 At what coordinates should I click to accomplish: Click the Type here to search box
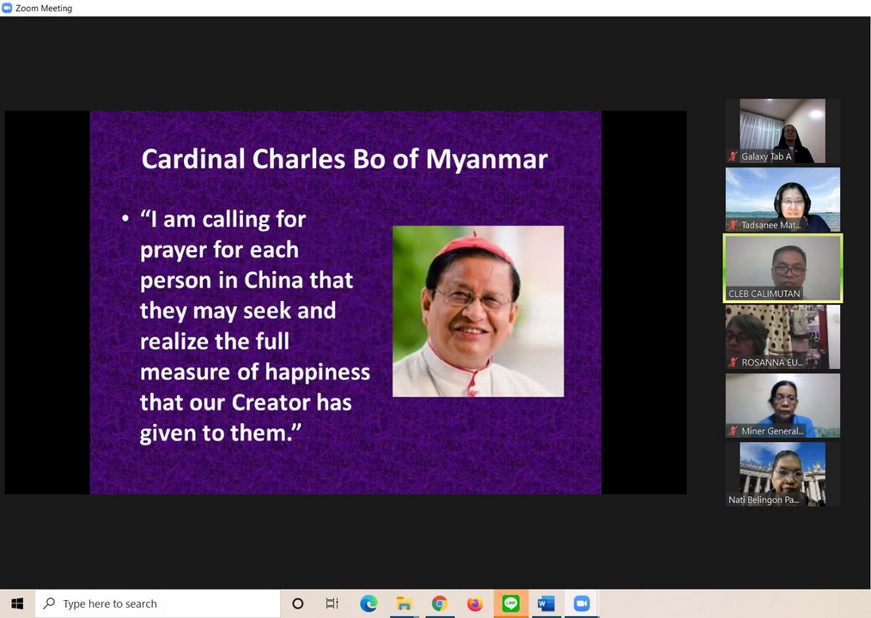[x=159, y=603]
